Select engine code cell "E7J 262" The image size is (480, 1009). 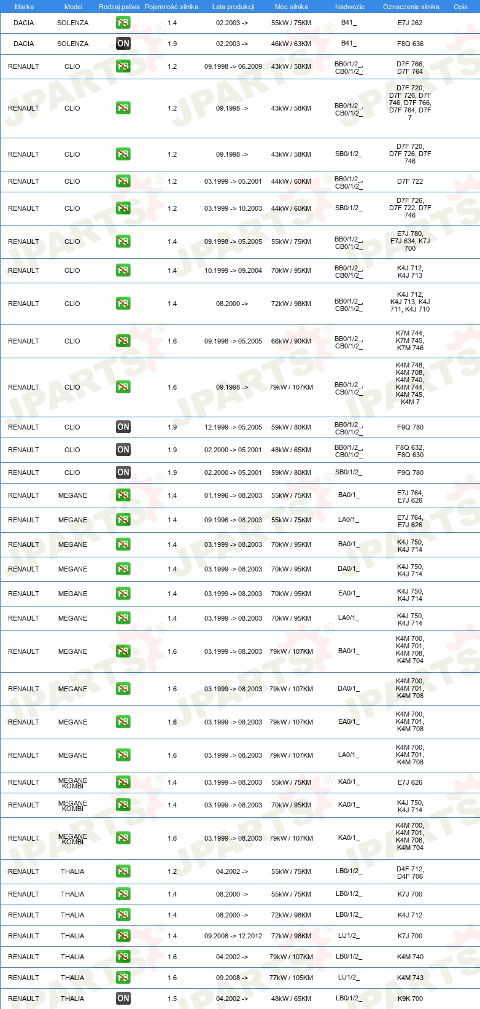point(410,23)
